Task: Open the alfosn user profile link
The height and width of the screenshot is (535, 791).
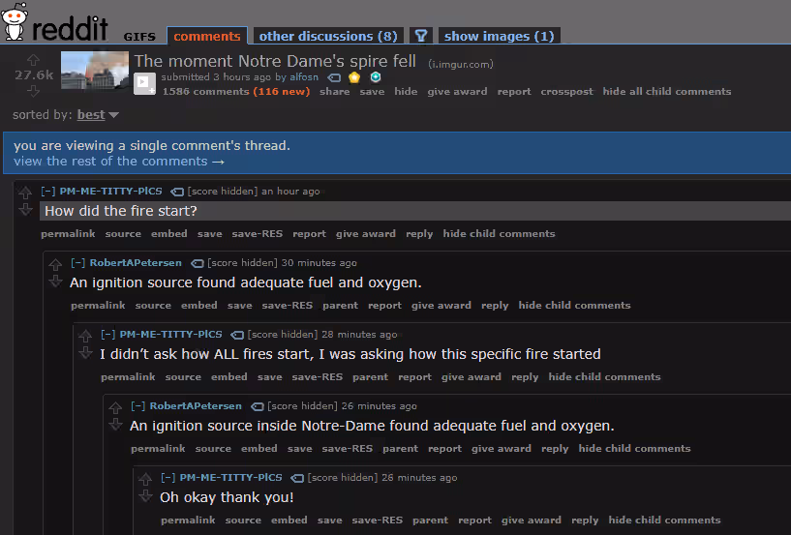Action: click(304, 77)
